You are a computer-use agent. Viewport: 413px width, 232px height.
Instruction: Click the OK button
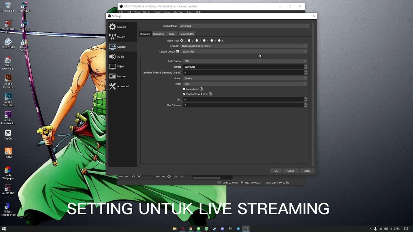click(x=276, y=171)
